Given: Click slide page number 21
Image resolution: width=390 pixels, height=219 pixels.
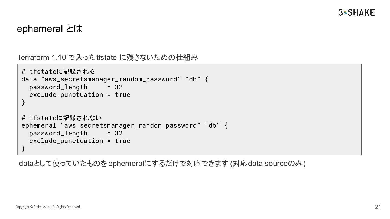Looking at the screenshot, I should [x=378, y=207].
